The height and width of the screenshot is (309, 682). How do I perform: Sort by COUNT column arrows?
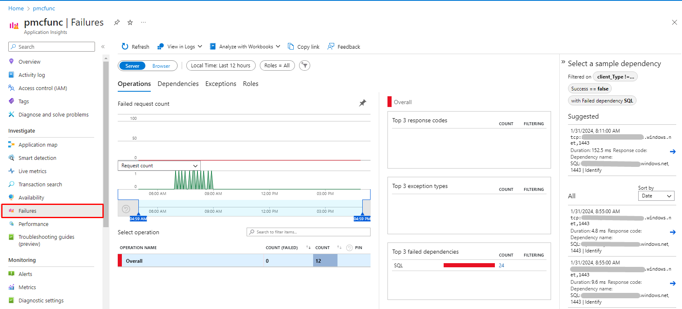pyautogui.click(x=339, y=247)
